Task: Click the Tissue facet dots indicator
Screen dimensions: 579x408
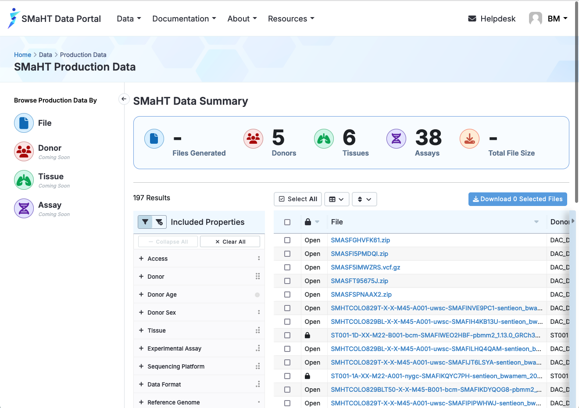Action: [x=258, y=330]
